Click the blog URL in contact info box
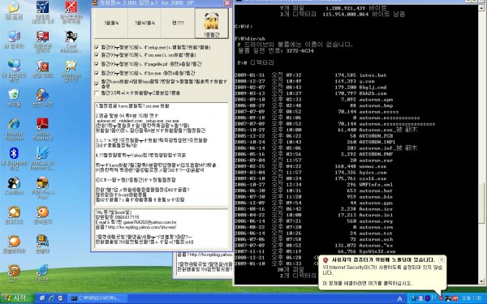Screen dimensions: 487x304 pos(142,227)
